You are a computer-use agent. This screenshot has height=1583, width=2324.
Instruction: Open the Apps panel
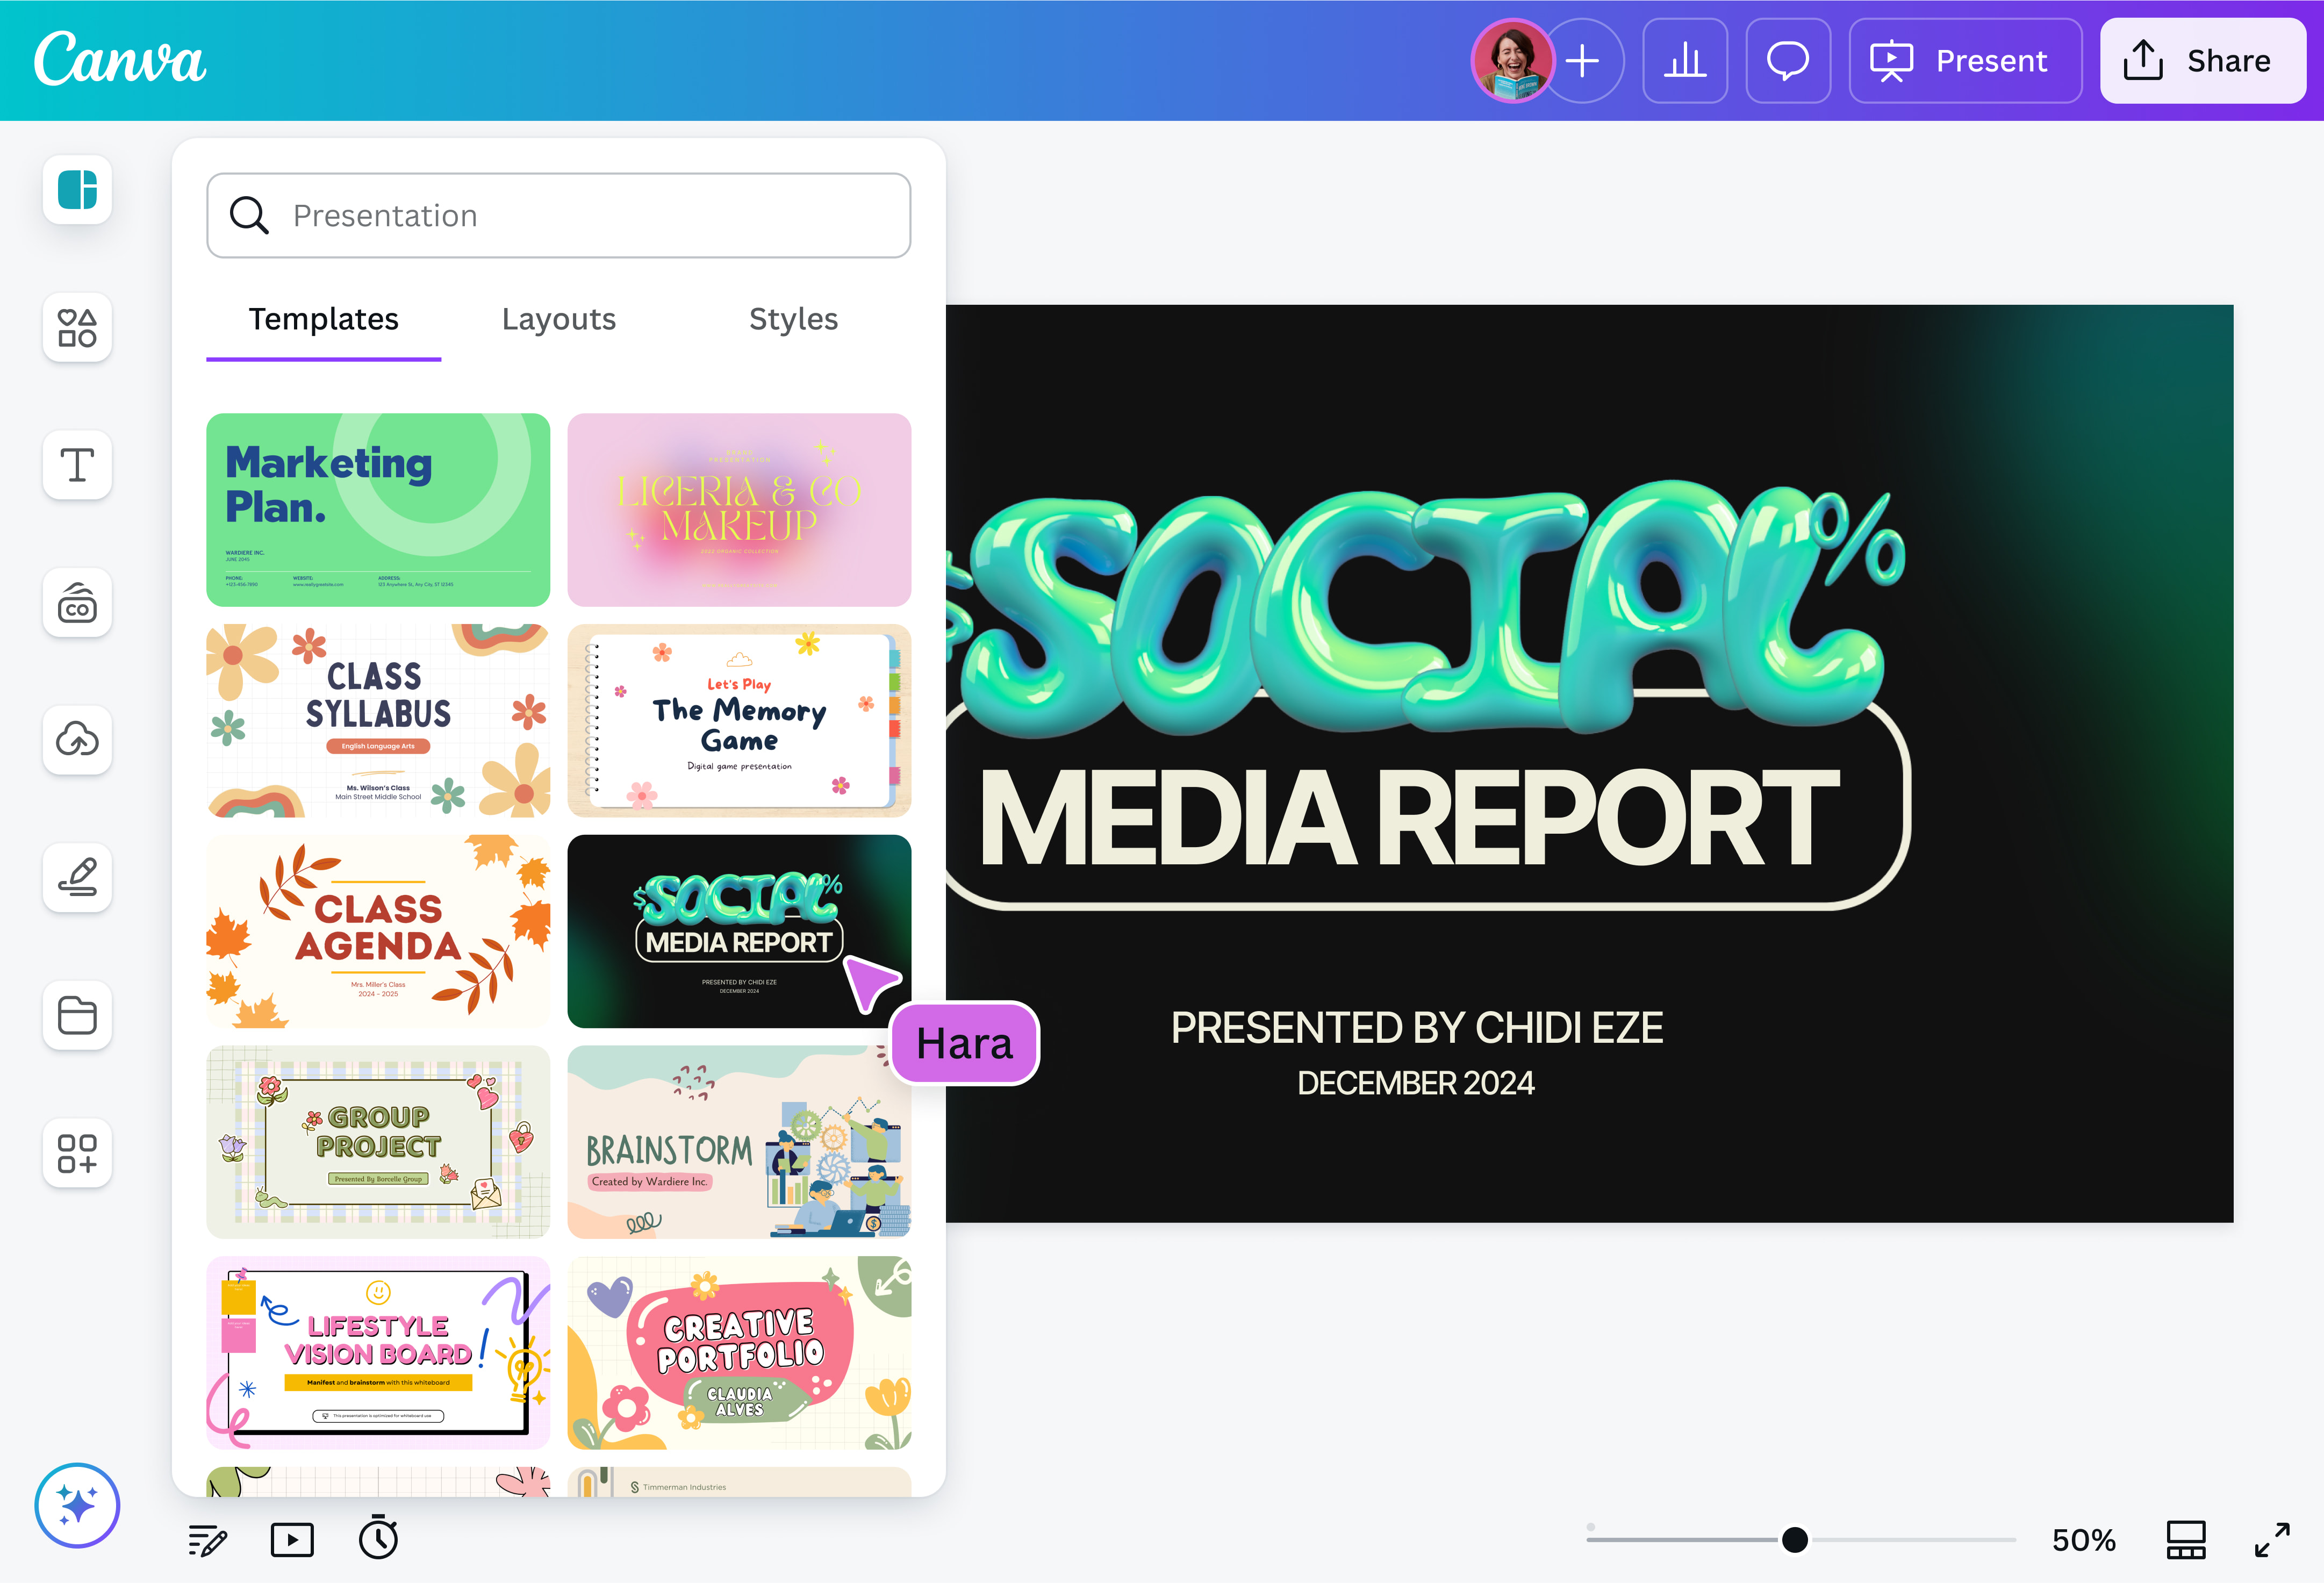(x=78, y=1154)
